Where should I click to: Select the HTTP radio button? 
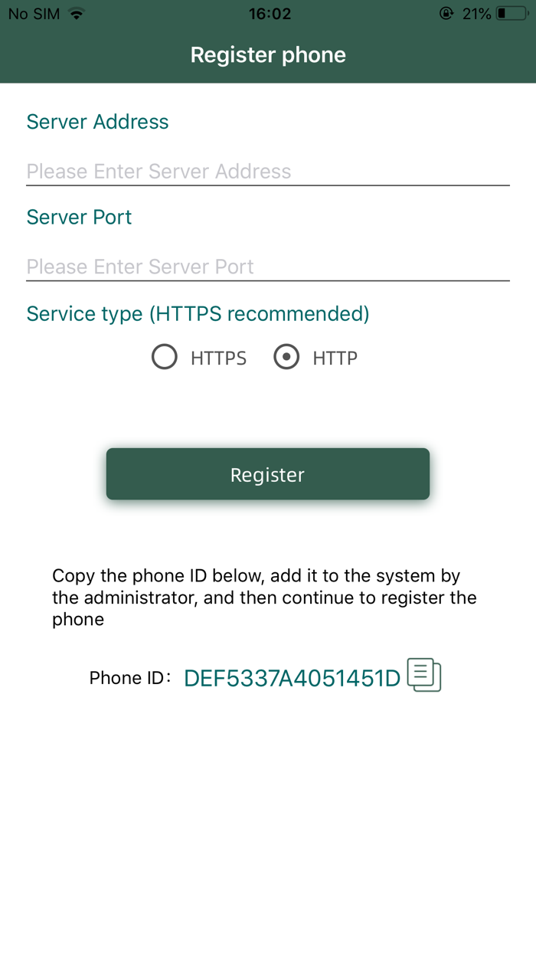click(286, 357)
